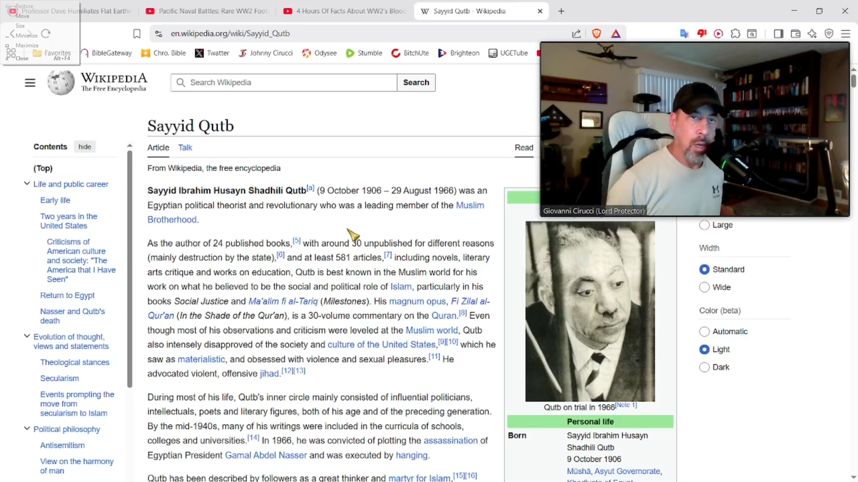Click the Brave VPN shield icon

click(829, 33)
